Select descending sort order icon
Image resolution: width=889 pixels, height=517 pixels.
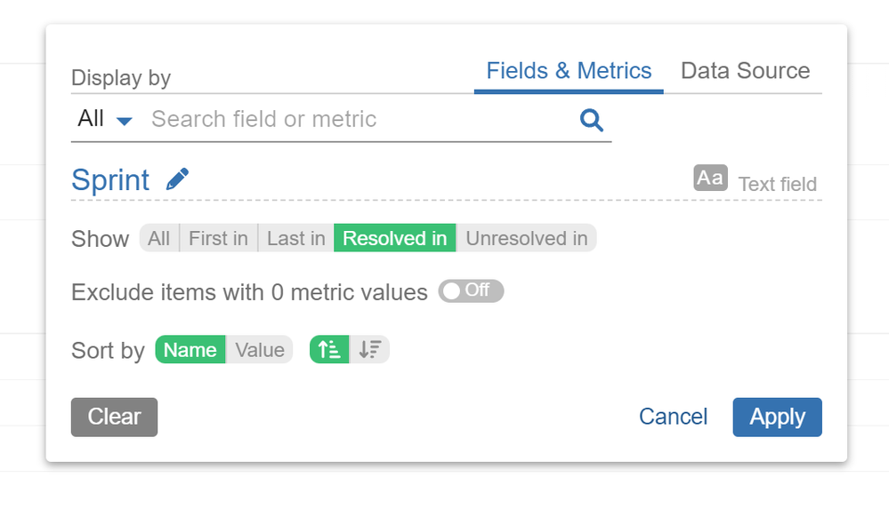pos(369,349)
